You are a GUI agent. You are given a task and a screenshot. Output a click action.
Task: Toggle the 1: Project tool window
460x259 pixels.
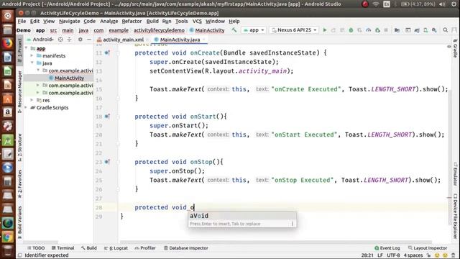tap(19, 50)
